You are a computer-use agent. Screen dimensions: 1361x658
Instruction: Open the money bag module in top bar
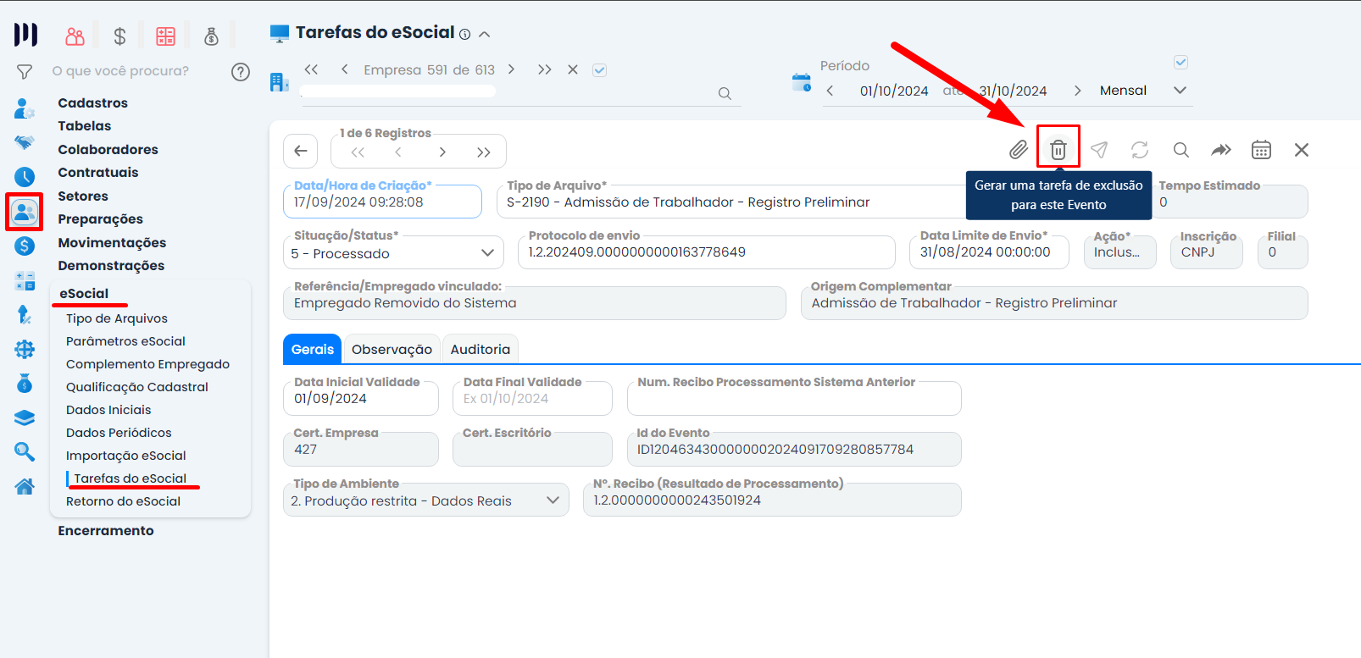(x=211, y=36)
